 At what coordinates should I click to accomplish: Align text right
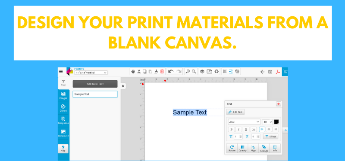tap(276, 130)
